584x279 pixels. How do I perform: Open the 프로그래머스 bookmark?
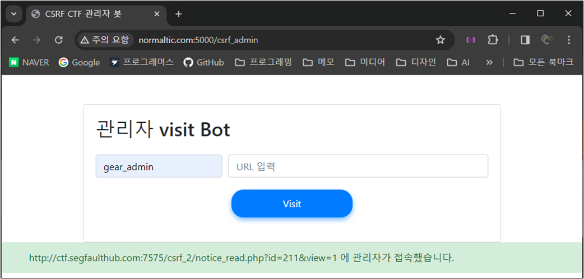click(142, 63)
